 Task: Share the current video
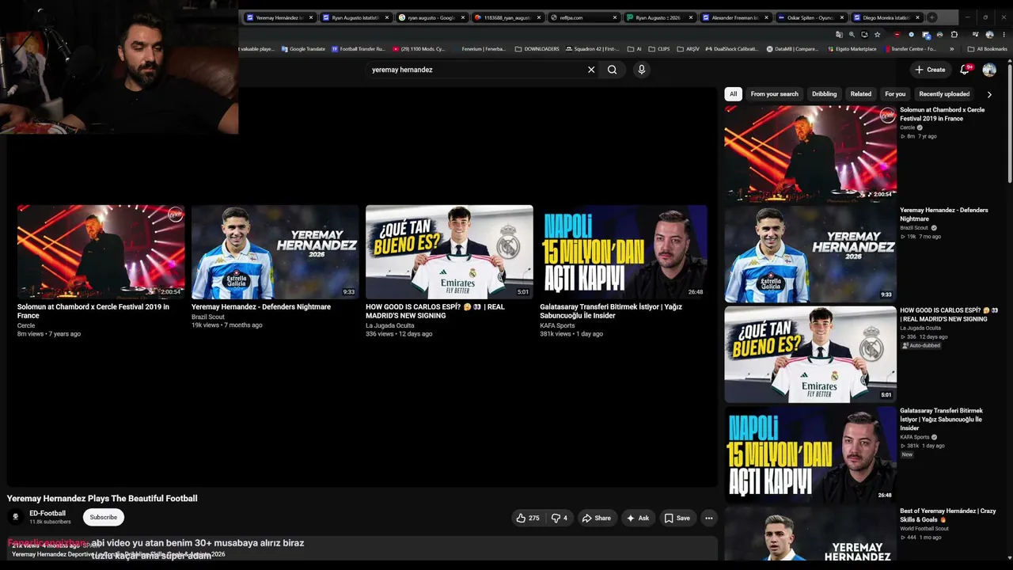pyautogui.click(x=597, y=518)
